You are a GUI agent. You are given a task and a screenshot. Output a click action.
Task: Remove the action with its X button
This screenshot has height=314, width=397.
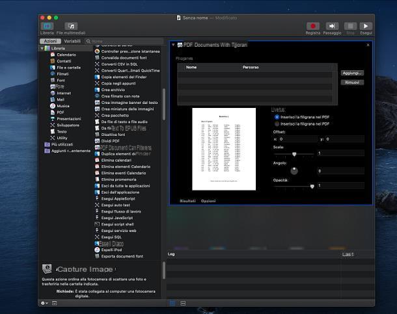tap(368, 45)
